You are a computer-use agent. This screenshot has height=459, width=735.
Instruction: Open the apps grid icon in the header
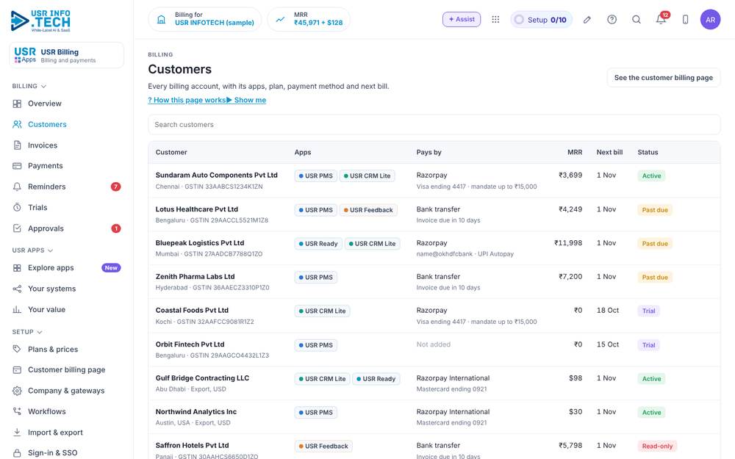495,19
